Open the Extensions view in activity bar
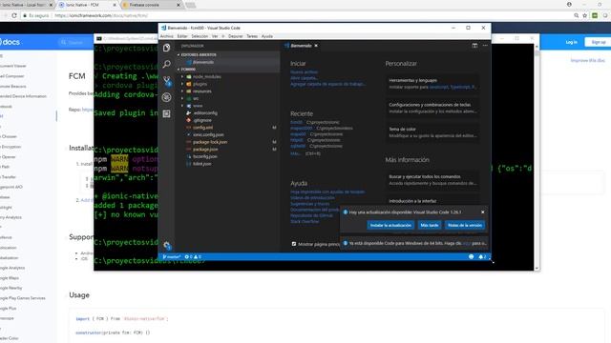The height and width of the screenshot is (343, 611). 167,113
